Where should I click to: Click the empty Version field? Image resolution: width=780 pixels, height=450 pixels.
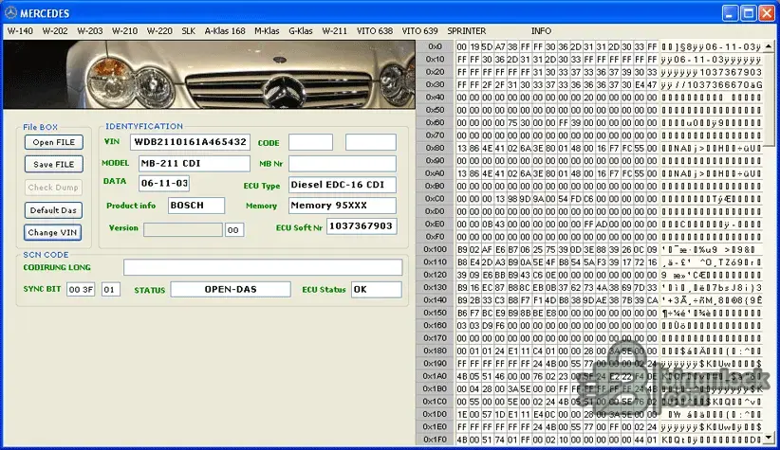183,229
